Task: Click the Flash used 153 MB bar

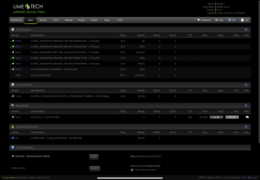Action: 216,117
